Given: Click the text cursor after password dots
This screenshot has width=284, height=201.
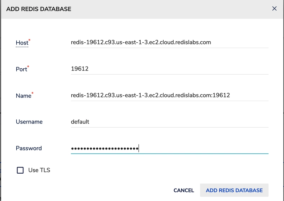Looking at the screenshot, I should (x=138, y=148).
